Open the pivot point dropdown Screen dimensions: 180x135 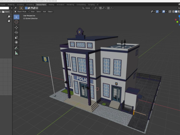tap(96, 8)
